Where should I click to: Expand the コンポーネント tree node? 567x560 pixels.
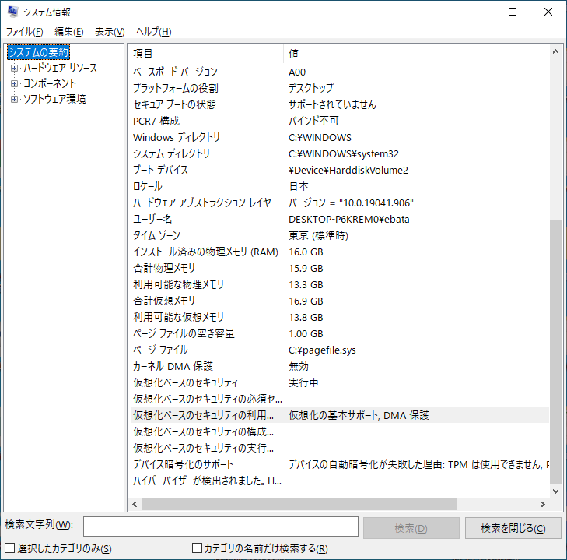[14, 84]
